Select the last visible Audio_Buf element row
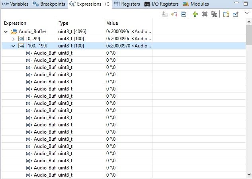Screen dimensions: 252x179 tap(123, 175)
